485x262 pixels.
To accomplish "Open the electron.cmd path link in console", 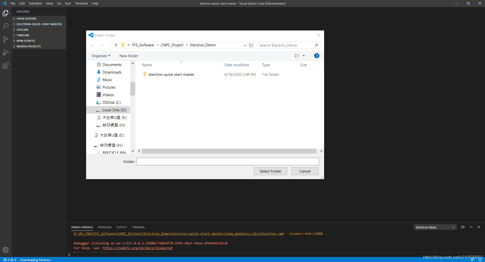I will click(179, 234).
